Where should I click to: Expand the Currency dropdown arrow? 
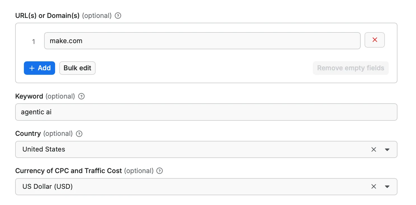coord(387,187)
